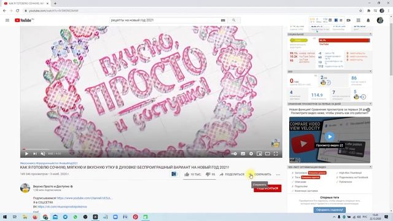Click the 114.9 stat in SEO panel

(x=317, y=95)
